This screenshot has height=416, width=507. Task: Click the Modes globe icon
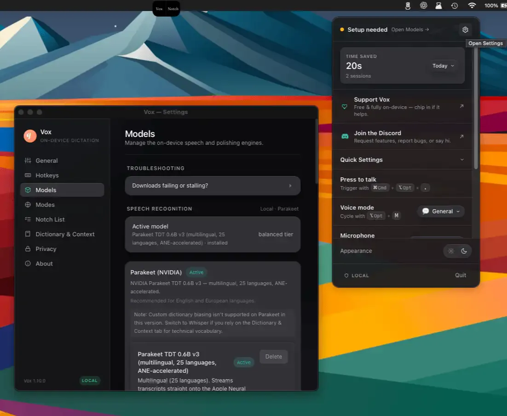28,205
